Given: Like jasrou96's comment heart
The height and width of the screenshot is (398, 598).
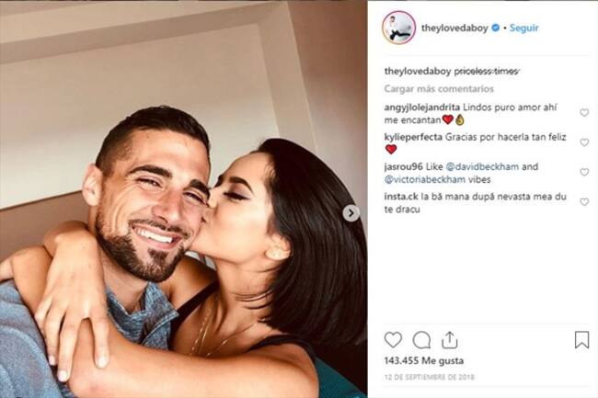Looking at the screenshot, I should (x=584, y=172).
